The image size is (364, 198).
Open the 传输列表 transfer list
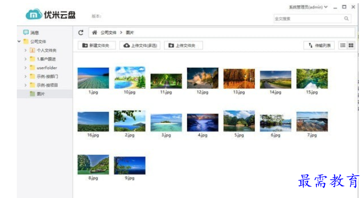(319, 45)
